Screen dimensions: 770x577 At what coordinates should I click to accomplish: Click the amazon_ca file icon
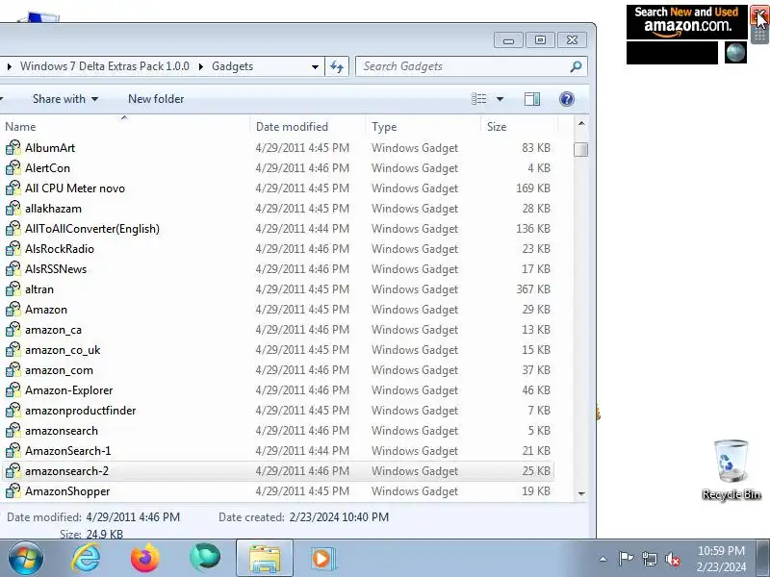coord(13,330)
